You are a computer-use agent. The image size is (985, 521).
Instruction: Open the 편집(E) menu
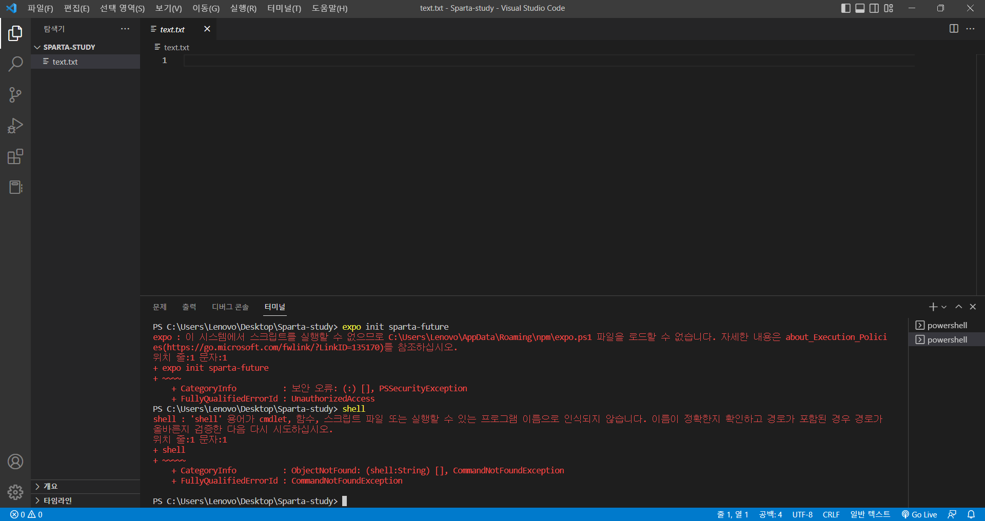point(76,8)
